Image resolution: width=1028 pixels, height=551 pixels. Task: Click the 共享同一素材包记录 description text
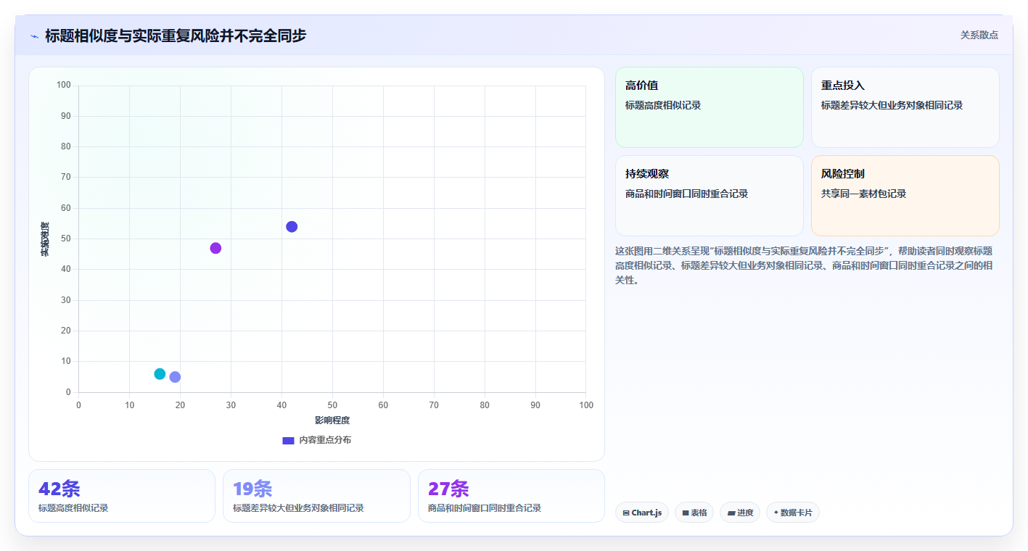[x=864, y=194]
